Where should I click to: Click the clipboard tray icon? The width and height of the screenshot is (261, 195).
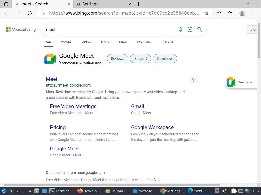pos(234,191)
